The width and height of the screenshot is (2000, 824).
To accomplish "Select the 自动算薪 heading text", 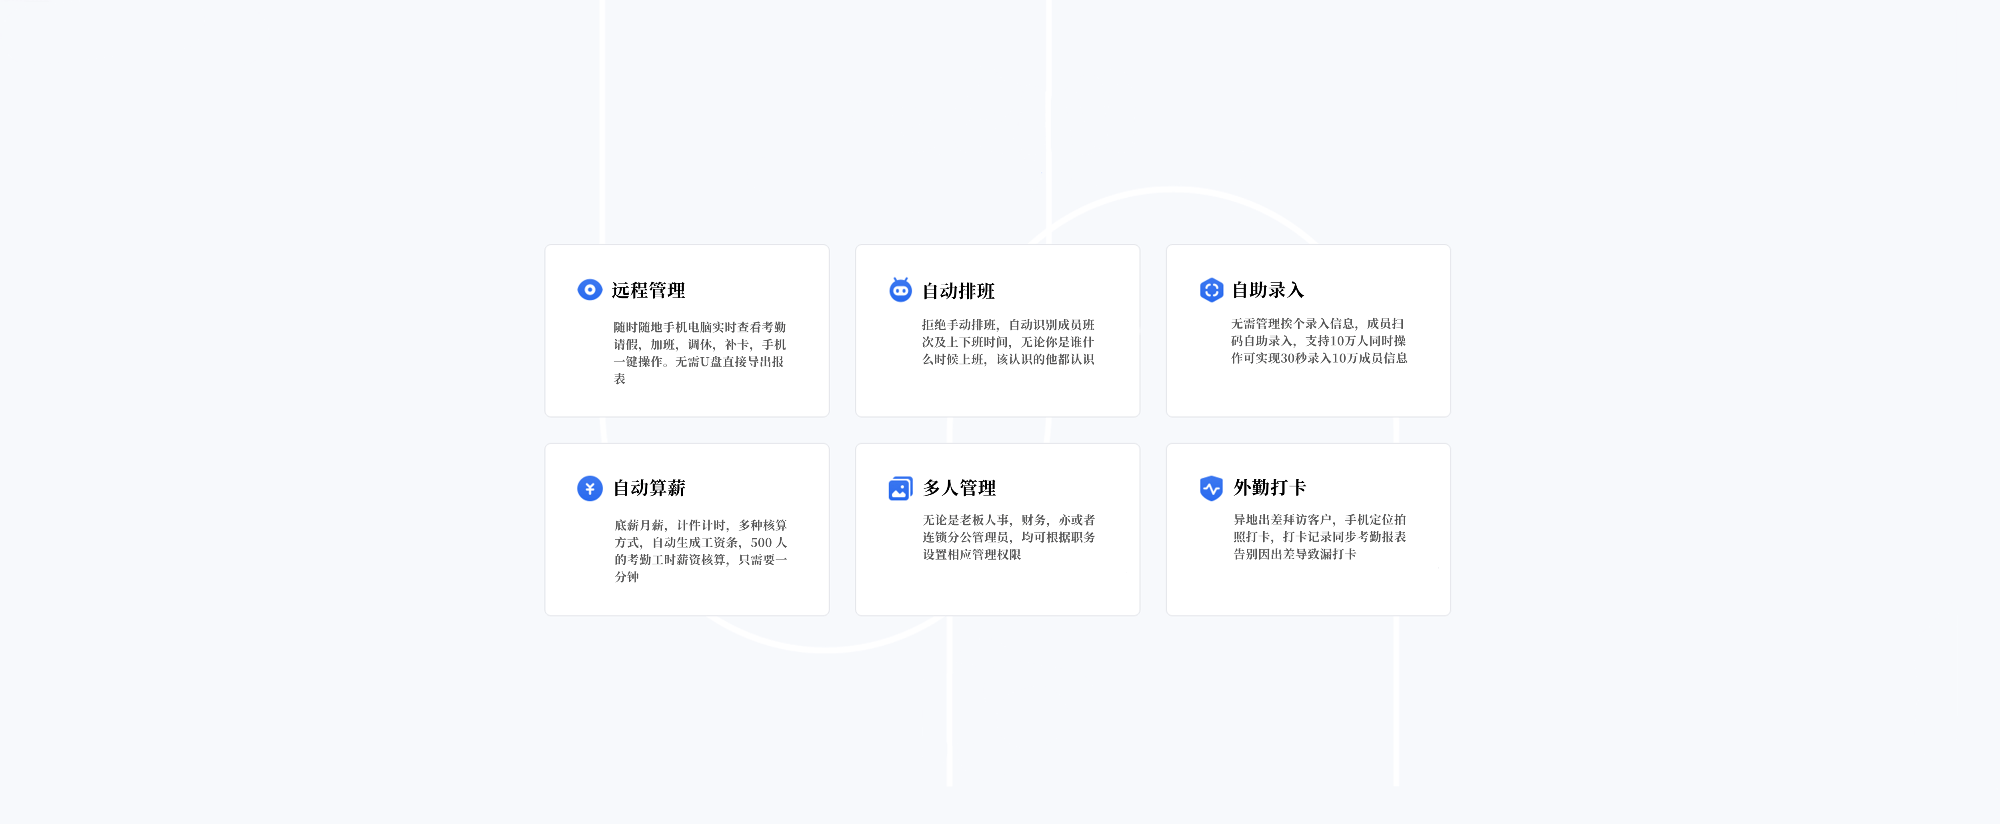I will click(x=649, y=488).
